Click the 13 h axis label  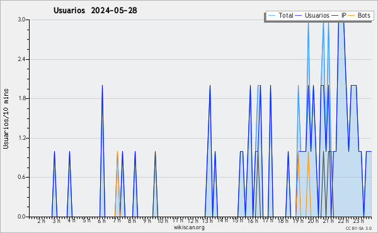[x=207, y=221]
